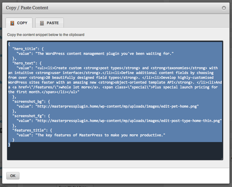Image resolution: width=232 pixels, height=187 pixels.
Task: Click the clipboard icon on COPY tab
Action: click(x=12, y=23)
